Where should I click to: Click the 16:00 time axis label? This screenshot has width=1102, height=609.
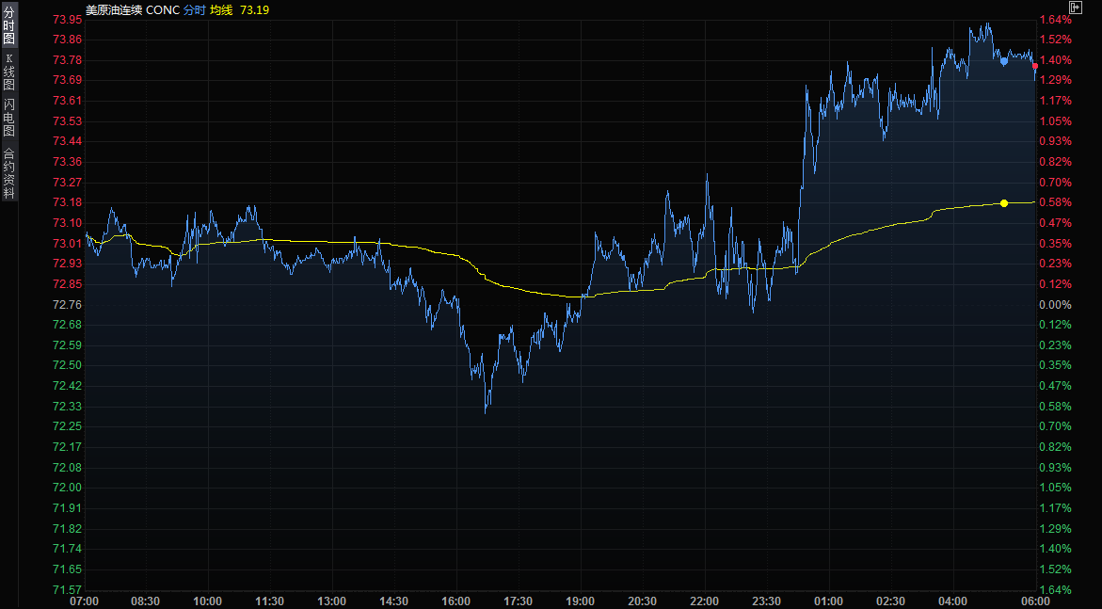[456, 601]
